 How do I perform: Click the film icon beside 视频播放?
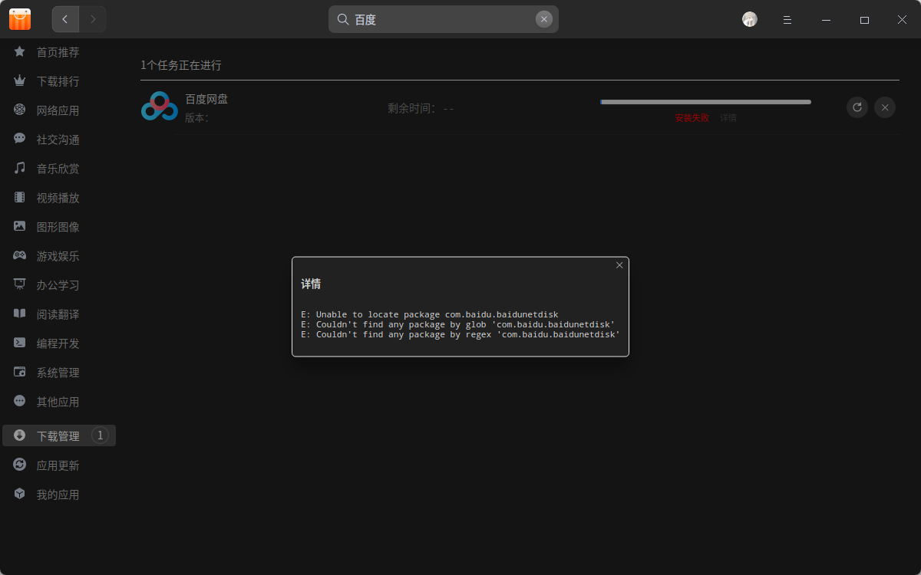pos(20,197)
